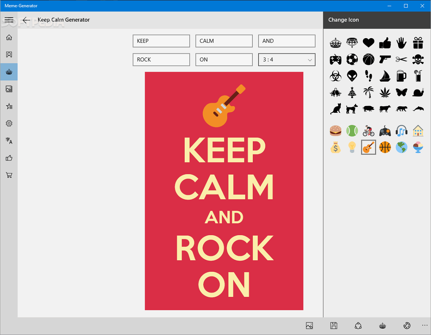Switch to the image gallery section in sidebar
The image size is (431, 335).
tap(9, 89)
